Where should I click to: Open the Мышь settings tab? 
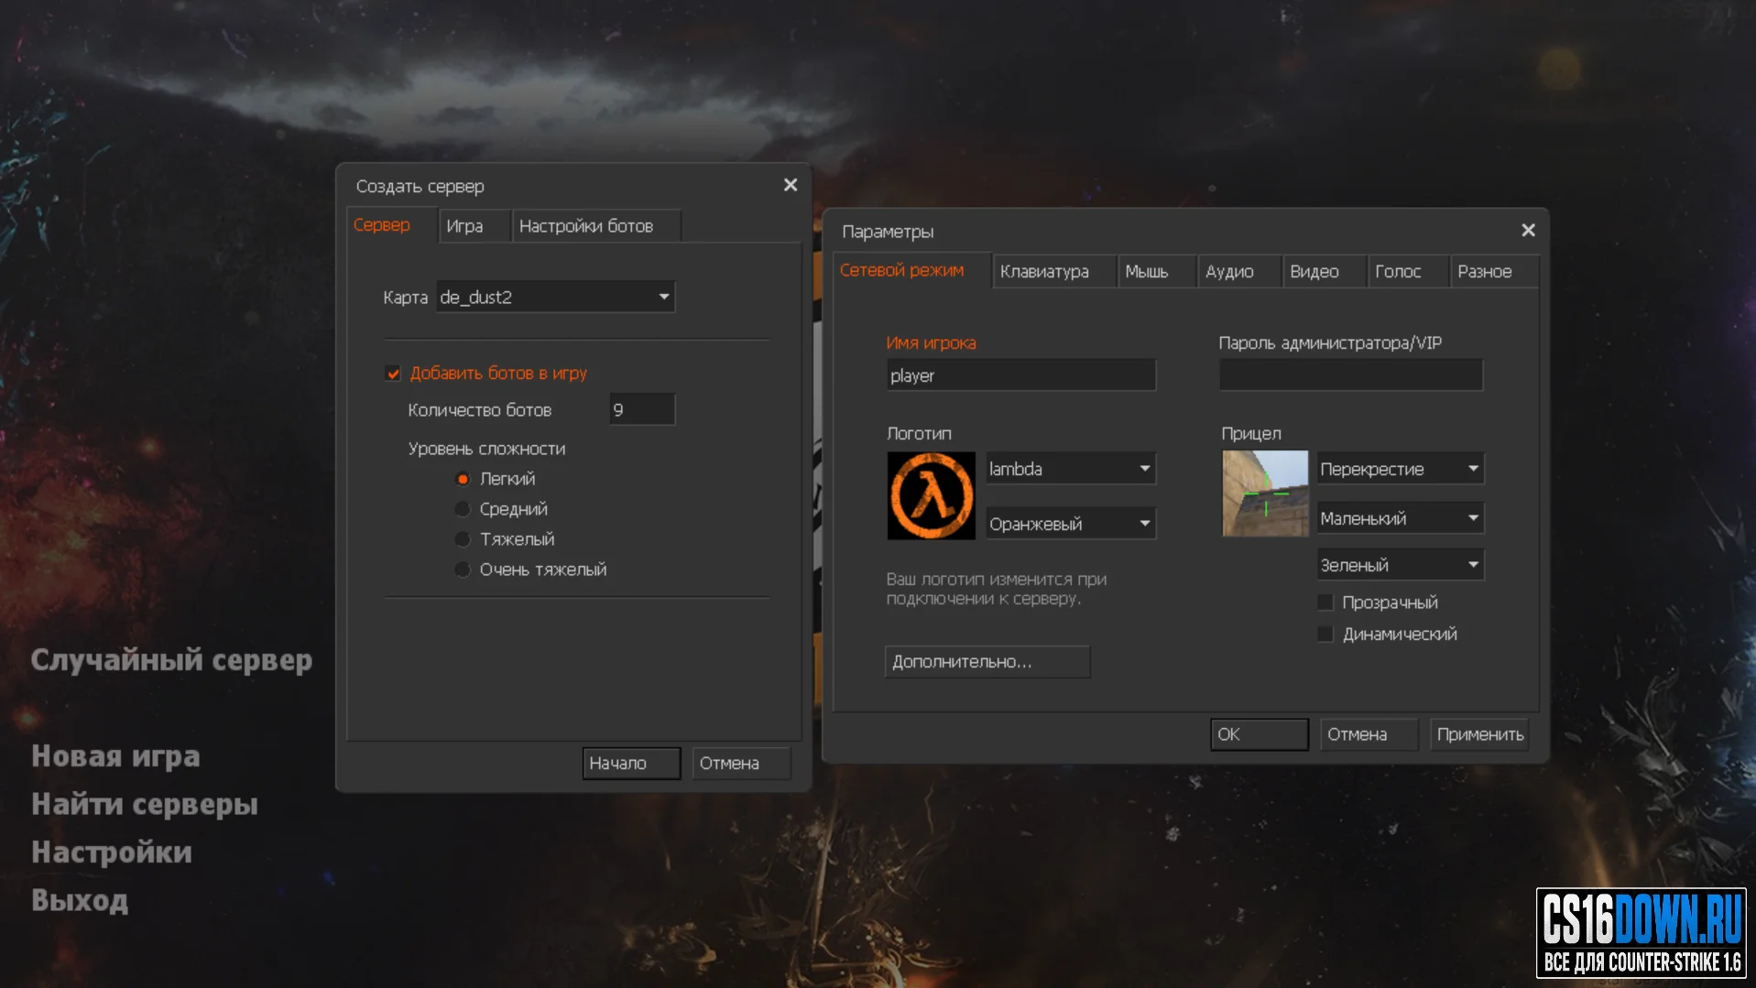point(1157,271)
